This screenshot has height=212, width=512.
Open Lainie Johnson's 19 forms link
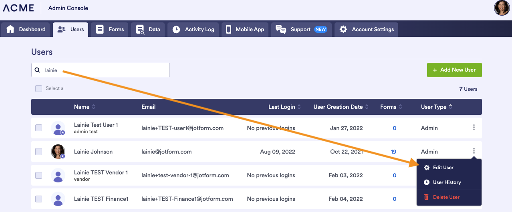point(393,152)
